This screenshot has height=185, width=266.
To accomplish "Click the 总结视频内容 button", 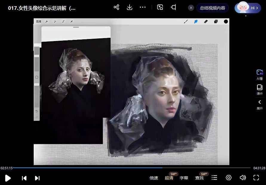I will [212, 8].
